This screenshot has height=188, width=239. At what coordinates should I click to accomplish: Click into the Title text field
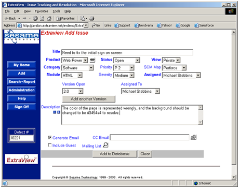127,52
